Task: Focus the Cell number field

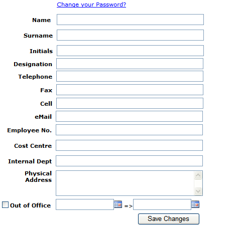Action: (130, 103)
